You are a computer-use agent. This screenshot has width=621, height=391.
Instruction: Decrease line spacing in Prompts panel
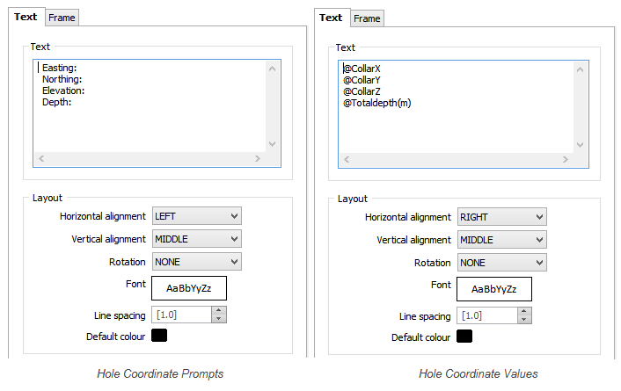[219, 319]
